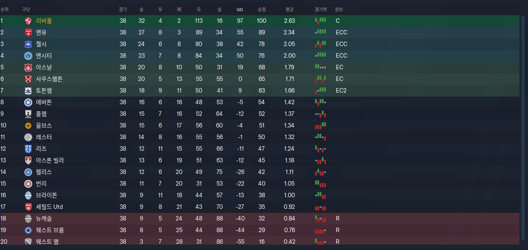Click 에버튼's form indicator bars

pos(320,102)
